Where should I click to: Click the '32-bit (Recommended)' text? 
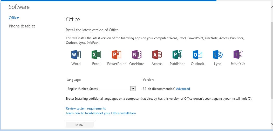(x=159, y=89)
